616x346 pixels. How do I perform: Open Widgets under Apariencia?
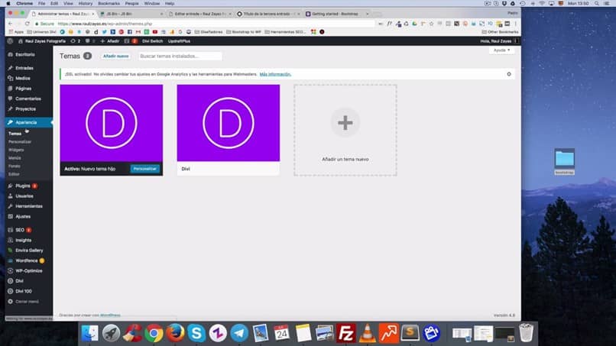tap(16, 150)
